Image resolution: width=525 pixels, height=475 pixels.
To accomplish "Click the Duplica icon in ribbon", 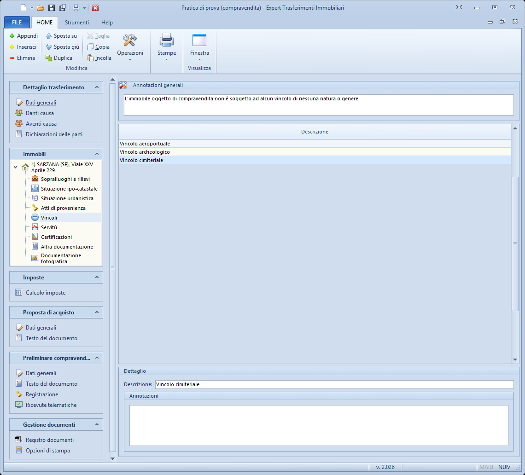I will pyautogui.click(x=49, y=58).
